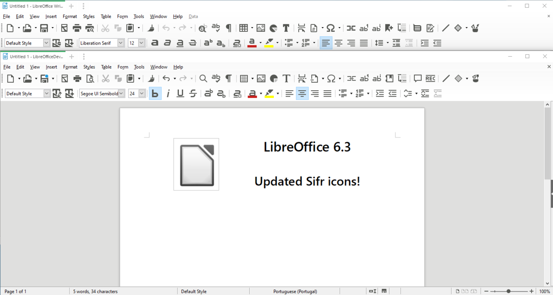Insert a page break
This screenshot has width=553, height=295.
point(302,78)
